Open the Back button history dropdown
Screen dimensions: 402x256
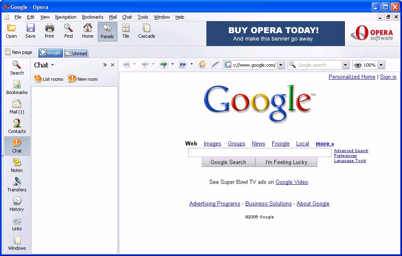coord(153,64)
